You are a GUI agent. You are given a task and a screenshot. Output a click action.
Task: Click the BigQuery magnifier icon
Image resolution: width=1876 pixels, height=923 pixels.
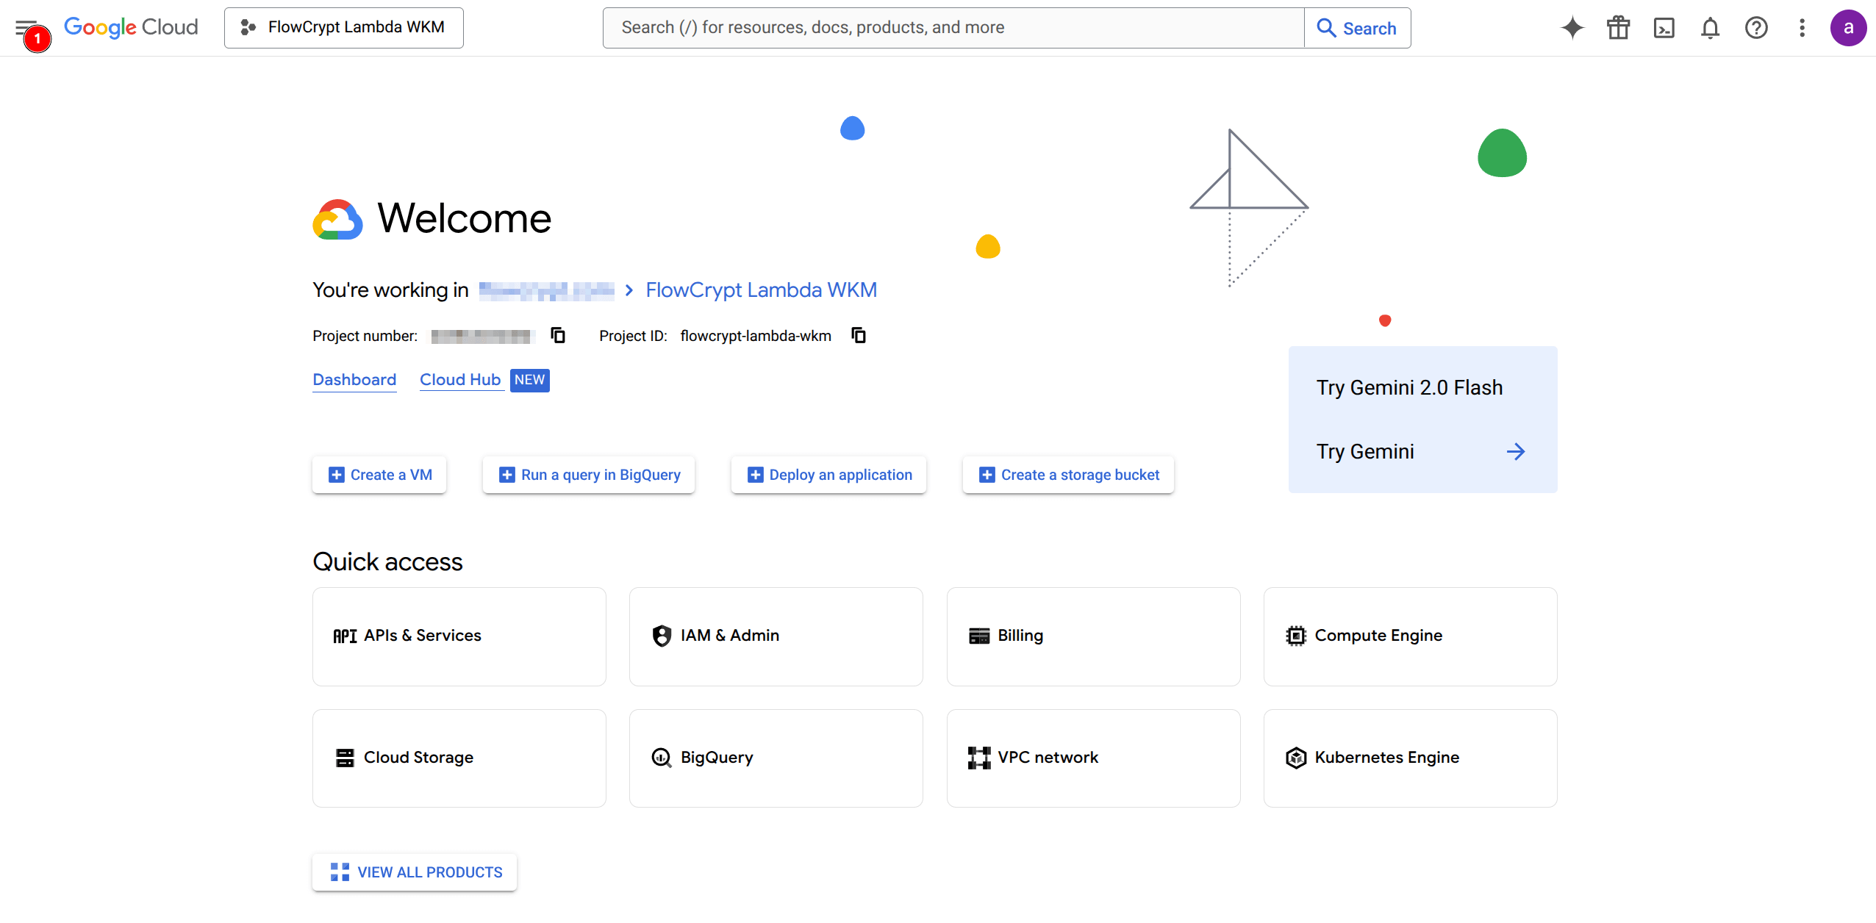[x=662, y=758]
